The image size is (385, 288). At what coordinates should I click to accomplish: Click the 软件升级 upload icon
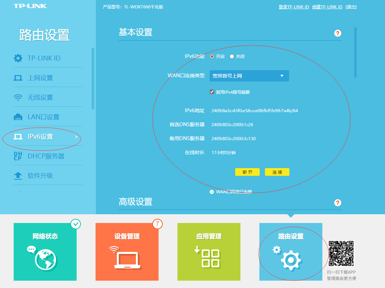click(x=18, y=175)
